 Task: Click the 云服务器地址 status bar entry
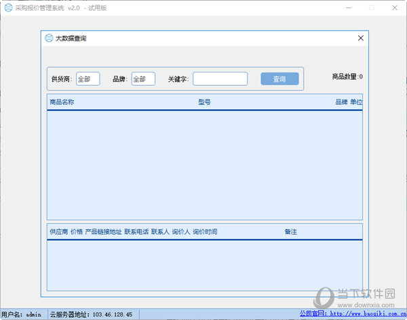(91, 315)
